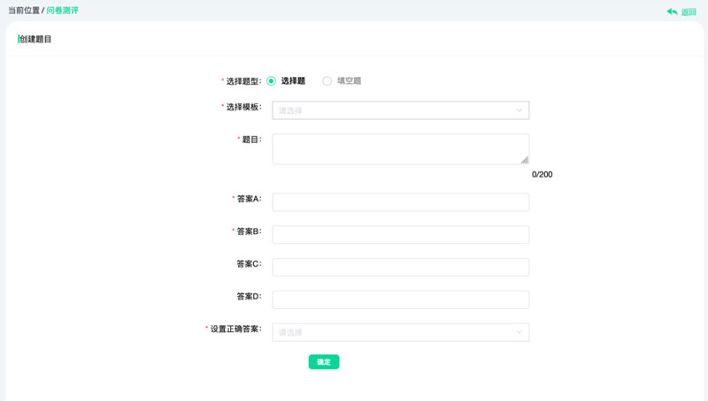708x401 pixels.
Task: Open the 问卷测评 breadcrumb link
Action: tap(62, 11)
